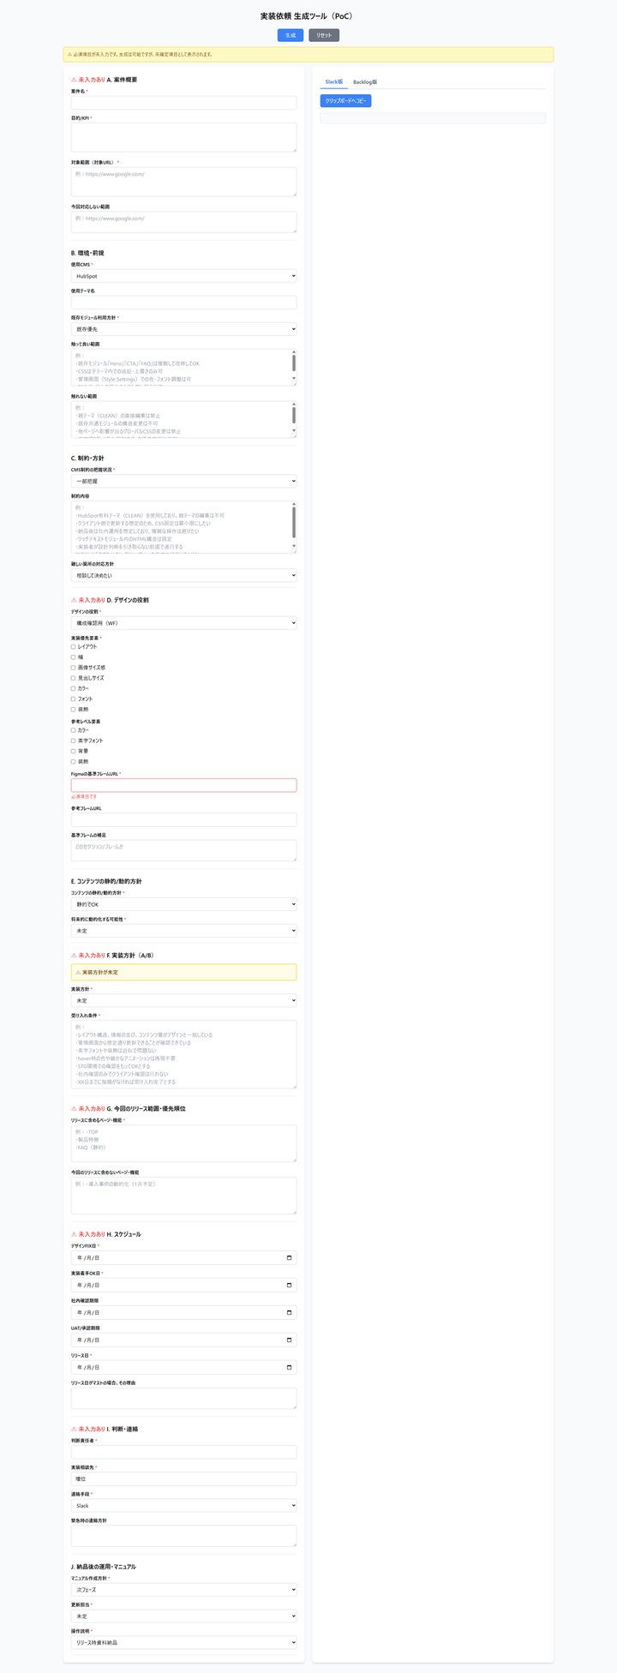Focus the Figmaの基準フレームURL input field

coord(183,785)
